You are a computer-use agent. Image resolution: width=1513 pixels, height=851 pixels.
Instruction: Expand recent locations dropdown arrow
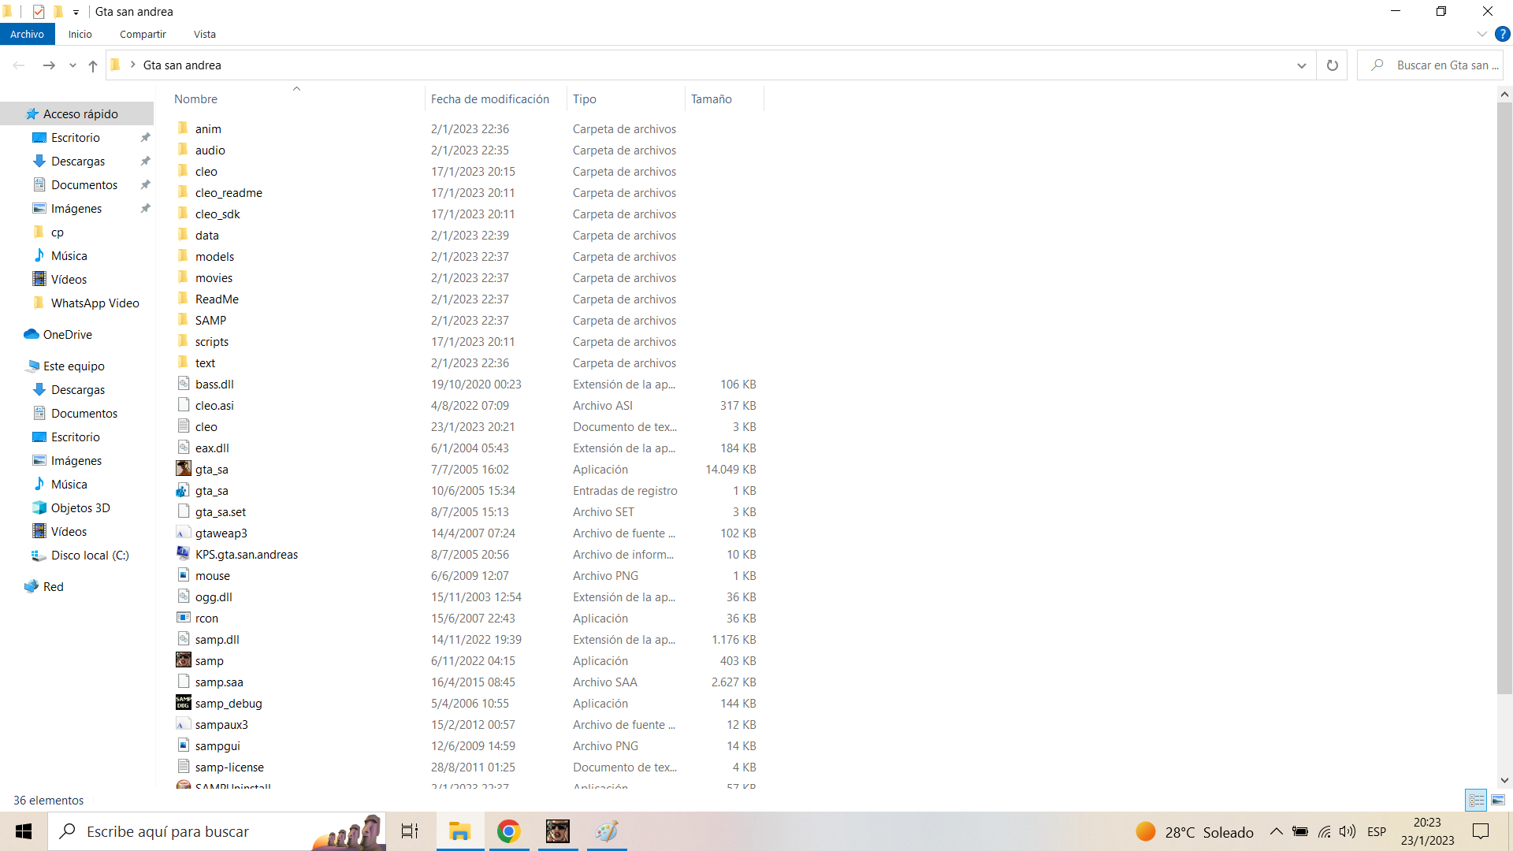tap(72, 65)
